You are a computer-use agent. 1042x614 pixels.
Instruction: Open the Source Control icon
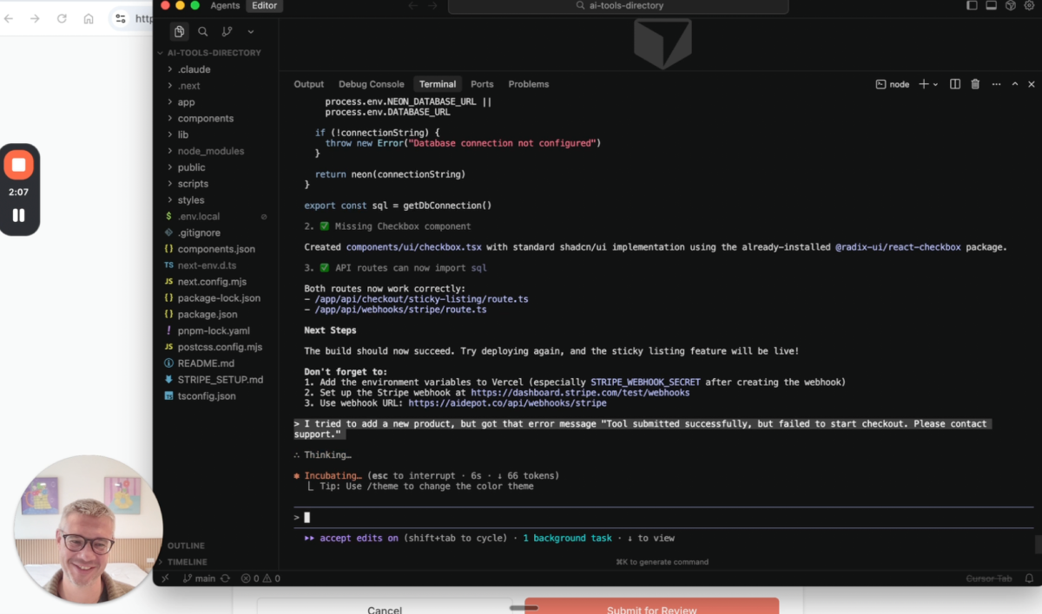pos(225,30)
